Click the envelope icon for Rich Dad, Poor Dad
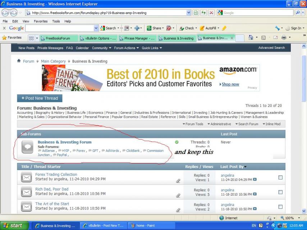307x230 pixels. 27,192
